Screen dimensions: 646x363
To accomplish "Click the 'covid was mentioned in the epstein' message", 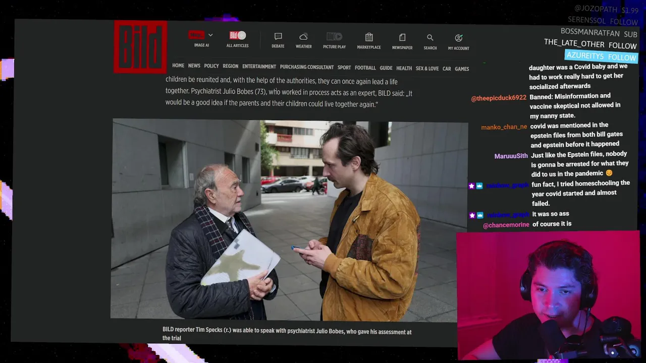I will [x=576, y=135].
